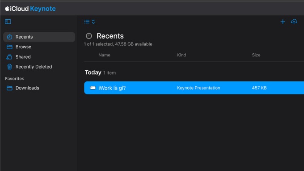
Task: Select Recents in the sidebar
Action: point(39,37)
